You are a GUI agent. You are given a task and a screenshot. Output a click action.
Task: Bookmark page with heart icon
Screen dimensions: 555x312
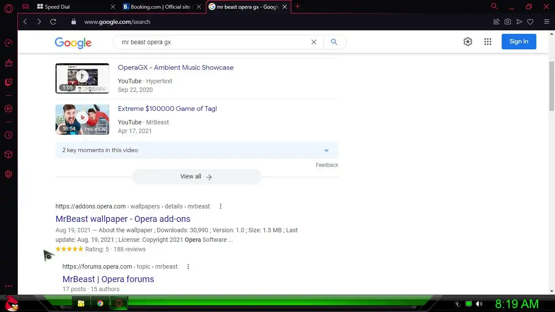pos(530,22)
